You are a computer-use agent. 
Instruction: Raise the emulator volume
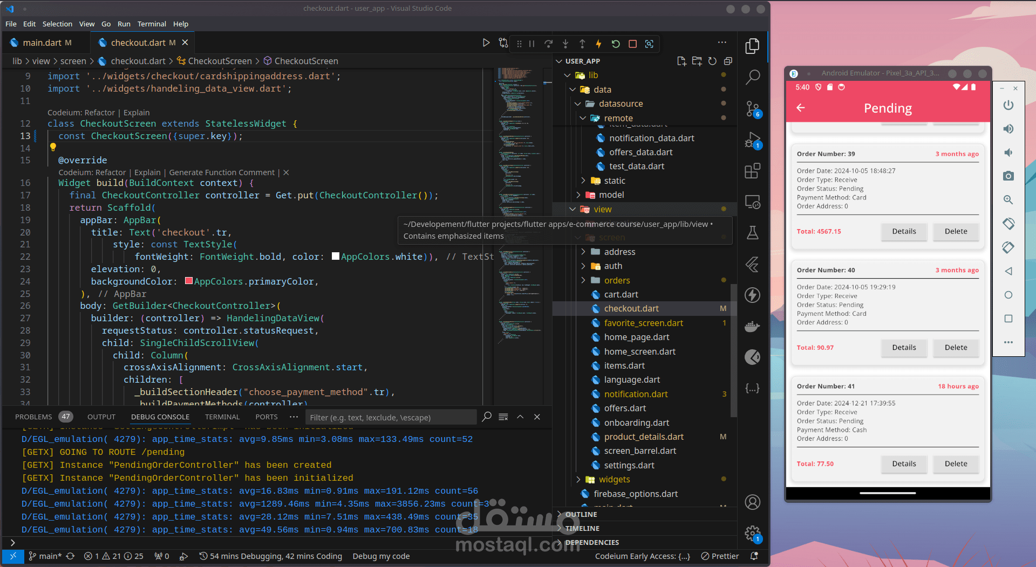click(x=1008, y=129)
